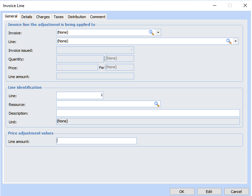Viewport: 252px width, 196px height.
Task: Click the Resource lookup magnifier icon
Action: pos(157,104)
